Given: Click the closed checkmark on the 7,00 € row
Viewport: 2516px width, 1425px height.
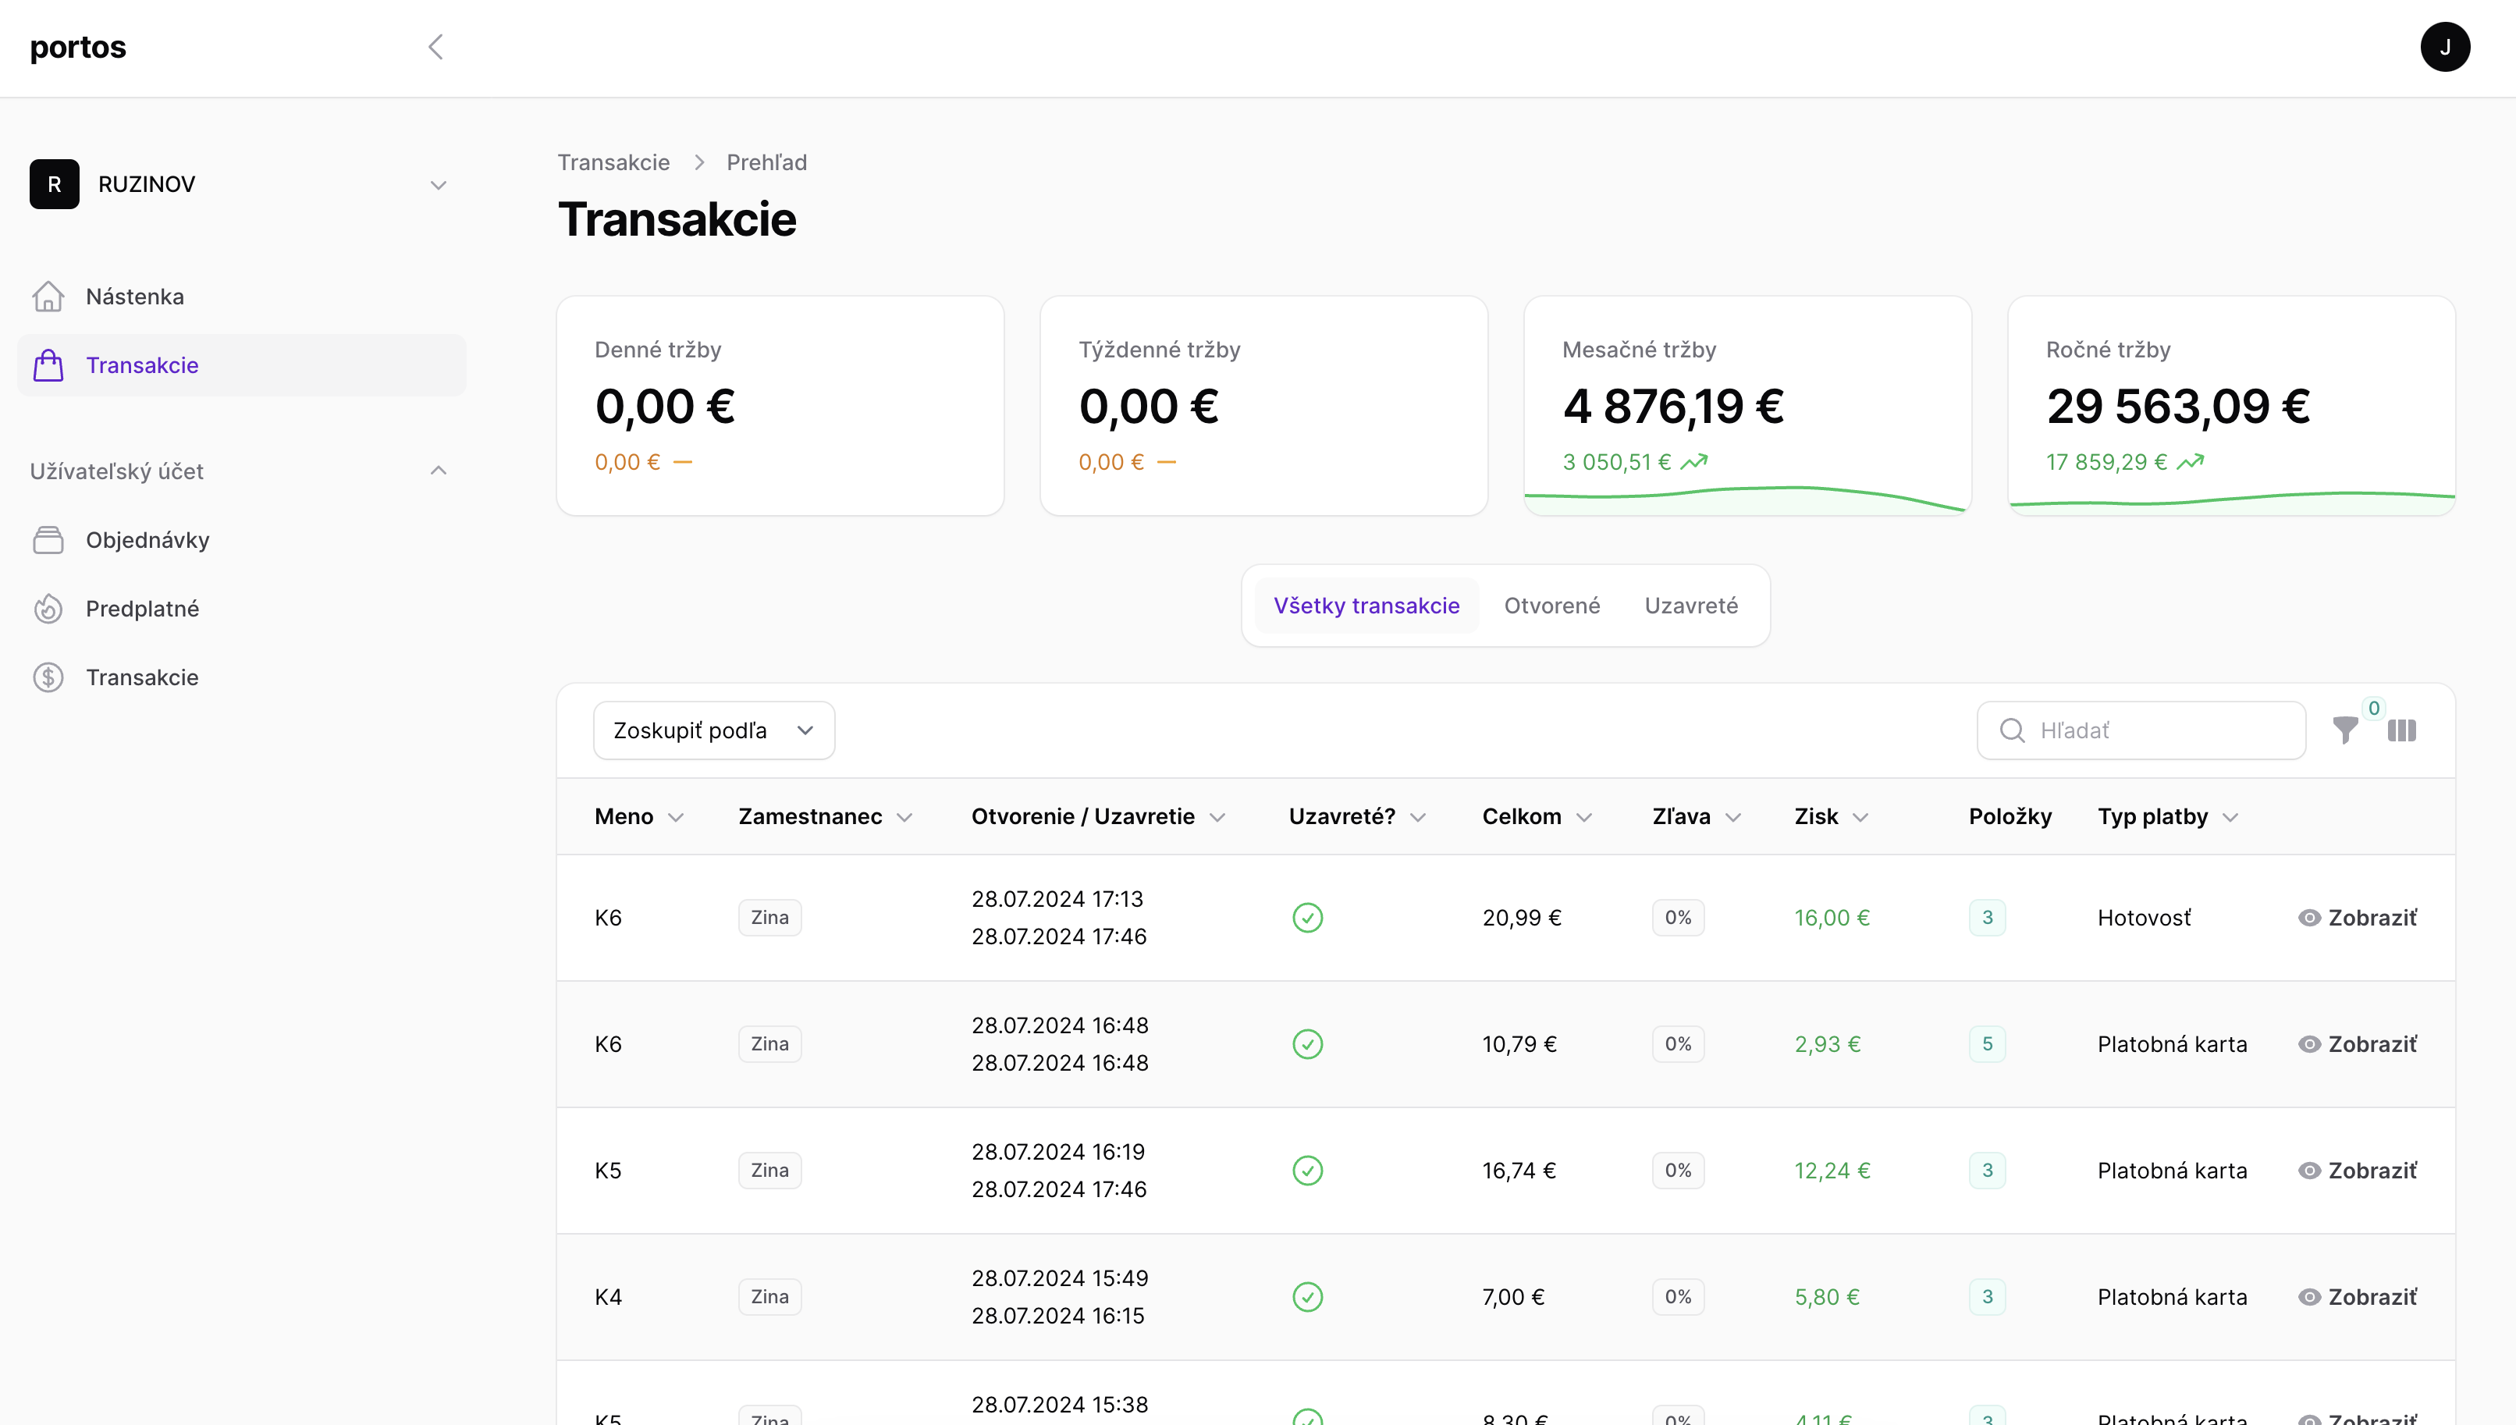Looking at the screenshot, I should (1307, 1297).
